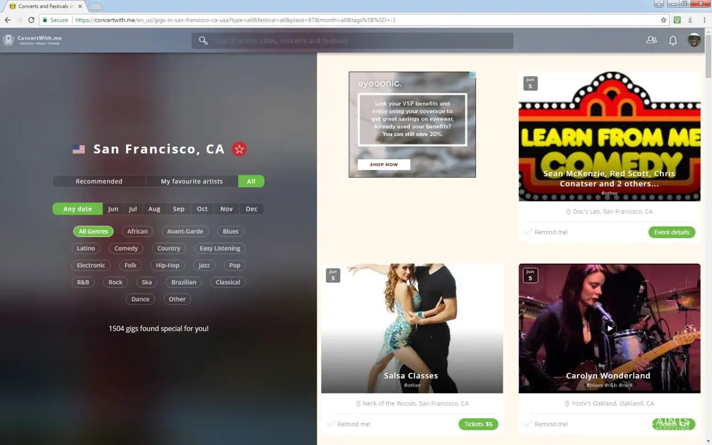Viewport: 712px width, 445px height.
Task: Toggle the Jazz genre tag
Action: coord(204,265)
